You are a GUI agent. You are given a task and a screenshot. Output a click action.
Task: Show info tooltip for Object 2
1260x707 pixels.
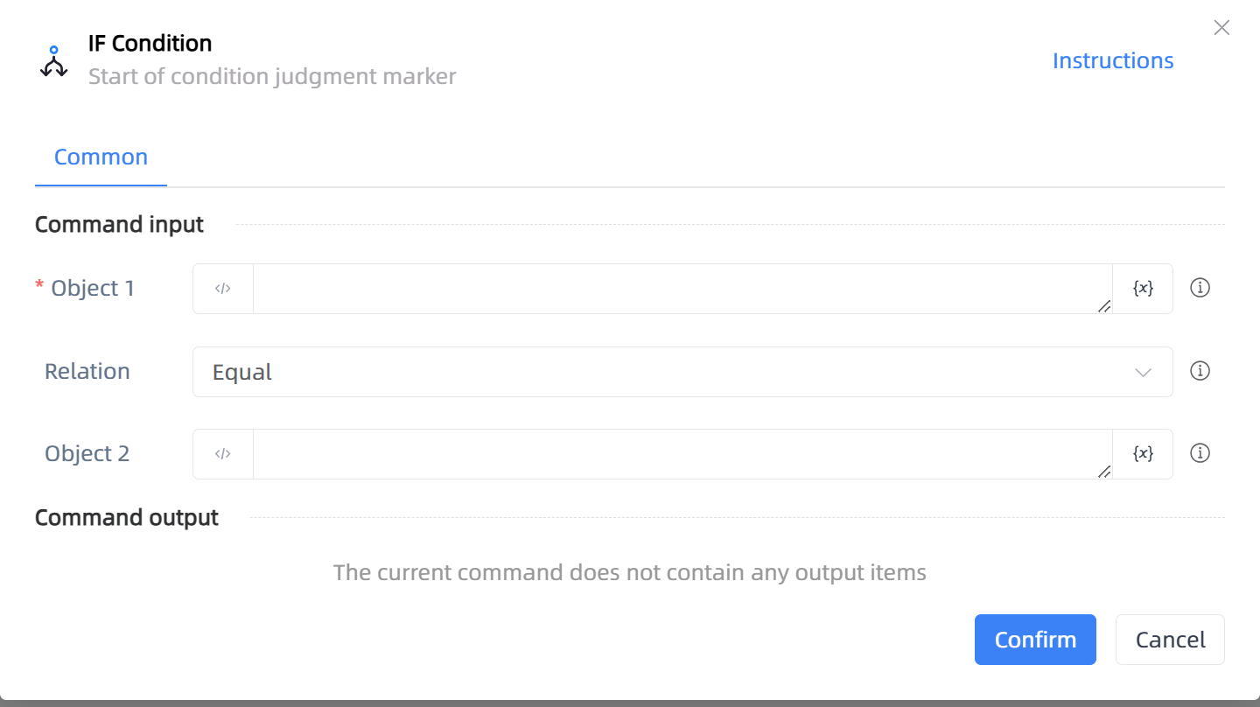(1200, 453)
